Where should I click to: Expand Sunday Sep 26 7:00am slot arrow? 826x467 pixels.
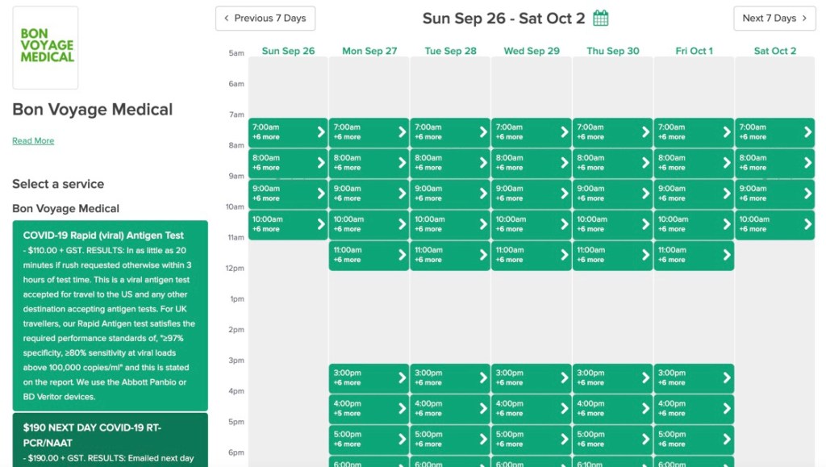tap(321, 132)
